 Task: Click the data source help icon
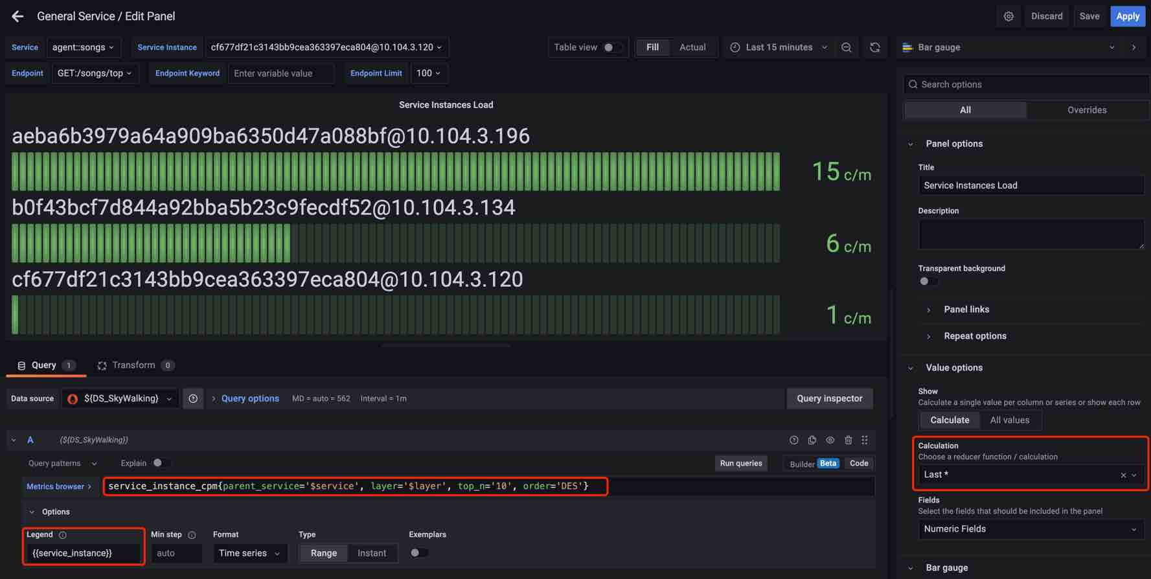coord(193,398)
